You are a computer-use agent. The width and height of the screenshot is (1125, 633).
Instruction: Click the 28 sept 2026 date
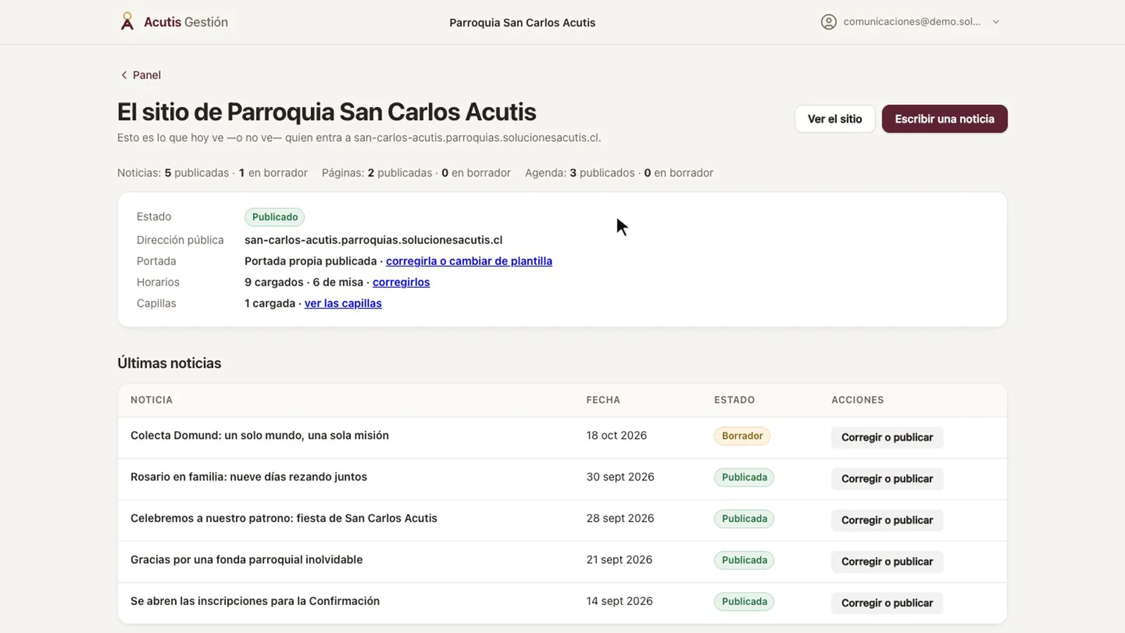coord(620,518)
